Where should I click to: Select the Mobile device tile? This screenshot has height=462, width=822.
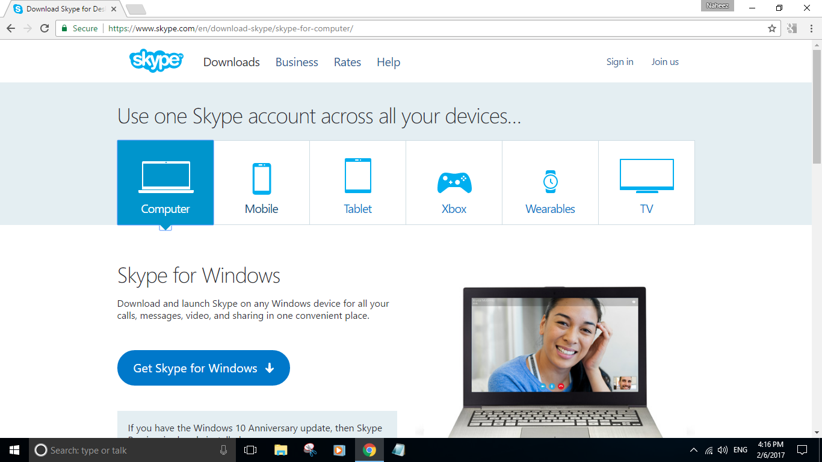point(262,182)
